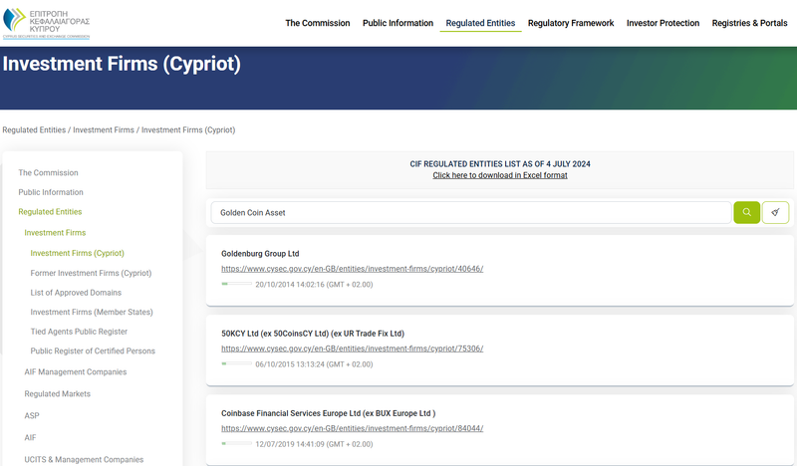Open AIF sidebar item
The width and height of the screenshot is (797, 466).
30,437
